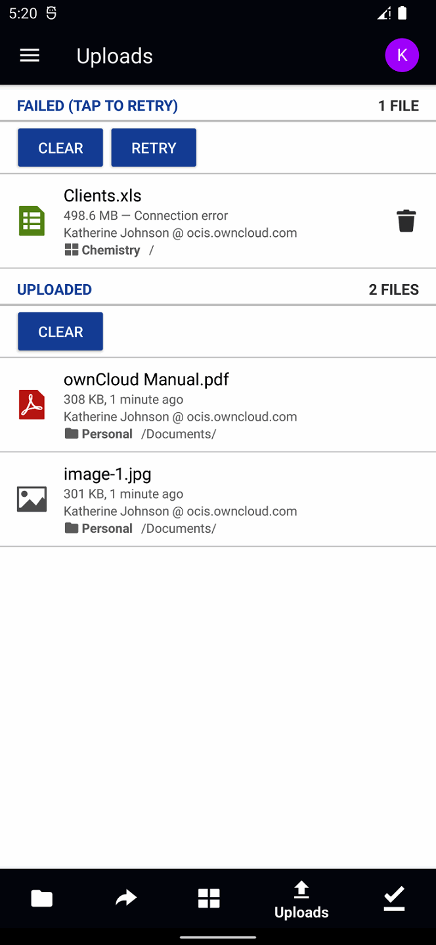This screenshot has width=436, height=945.
Task: Clear the failed uploads list
Action: (x=60, y=147)
